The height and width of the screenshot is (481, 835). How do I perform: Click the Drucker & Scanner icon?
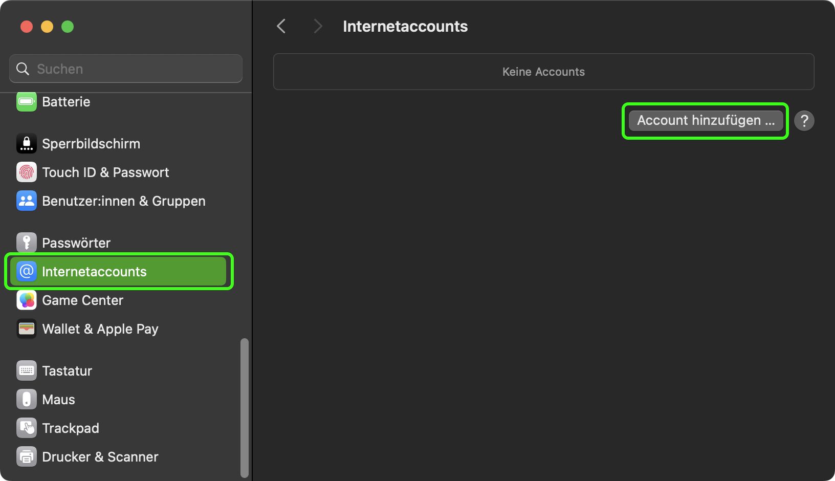(x=27, y=457)
